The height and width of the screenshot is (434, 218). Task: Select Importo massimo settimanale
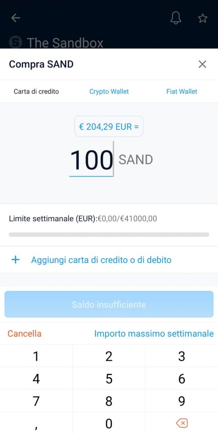pyautogui.click(x=154, y=334)
